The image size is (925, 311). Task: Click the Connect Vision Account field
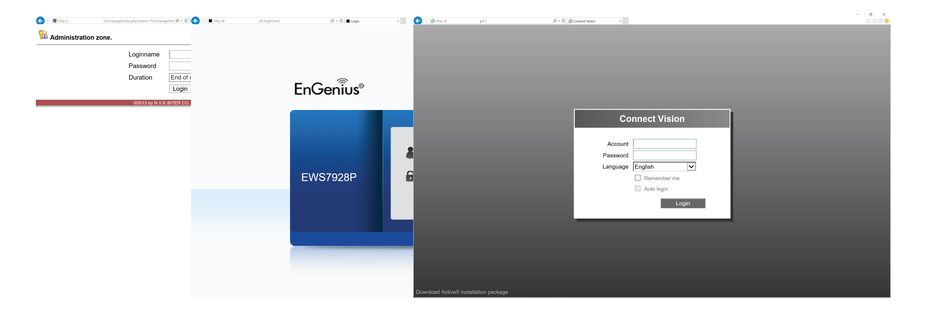(665, 144)
